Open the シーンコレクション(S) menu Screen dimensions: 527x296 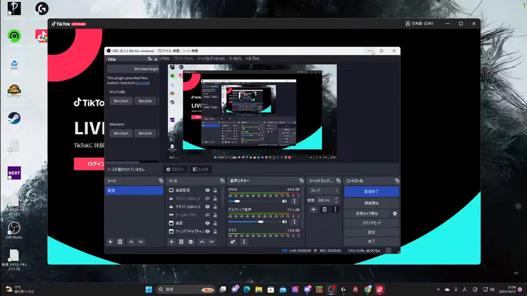point(211,59)
